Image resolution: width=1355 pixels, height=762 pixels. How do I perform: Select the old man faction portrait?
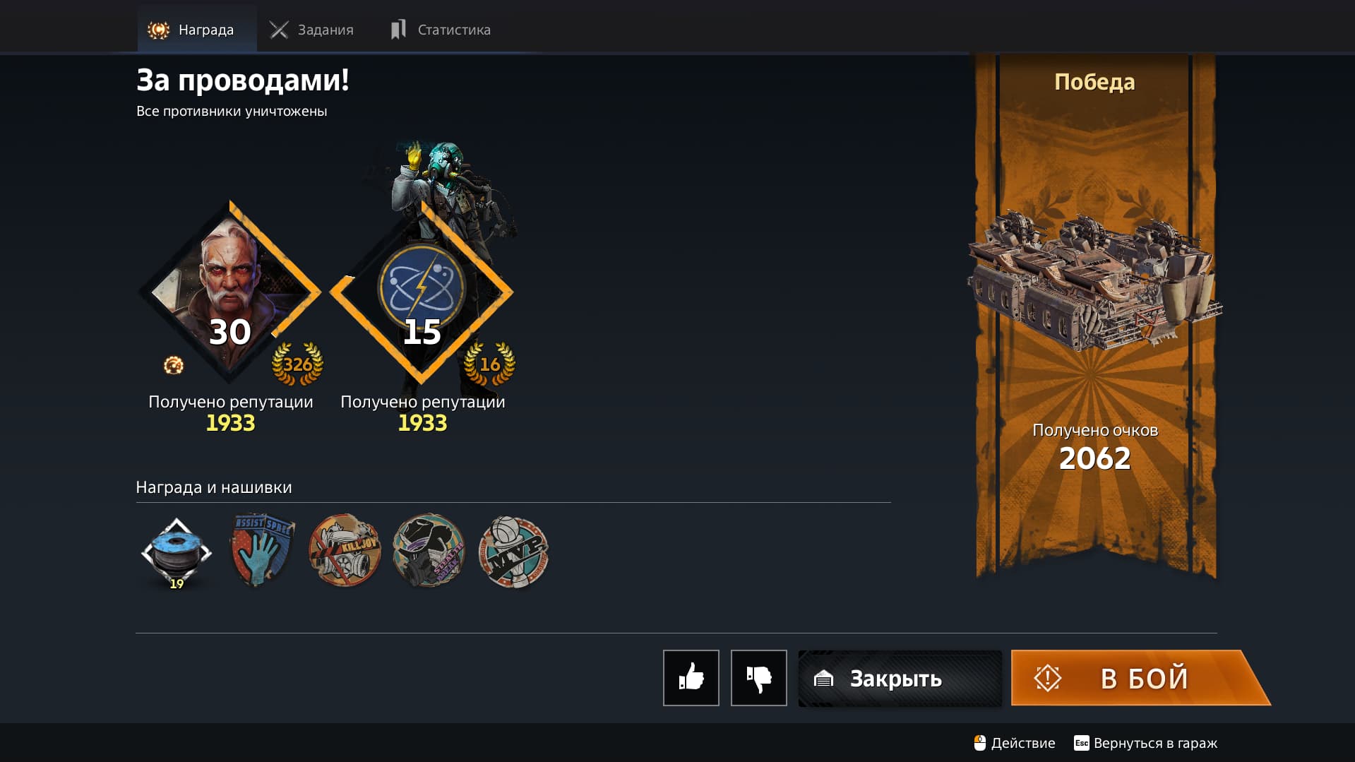[x=230, y=292]
